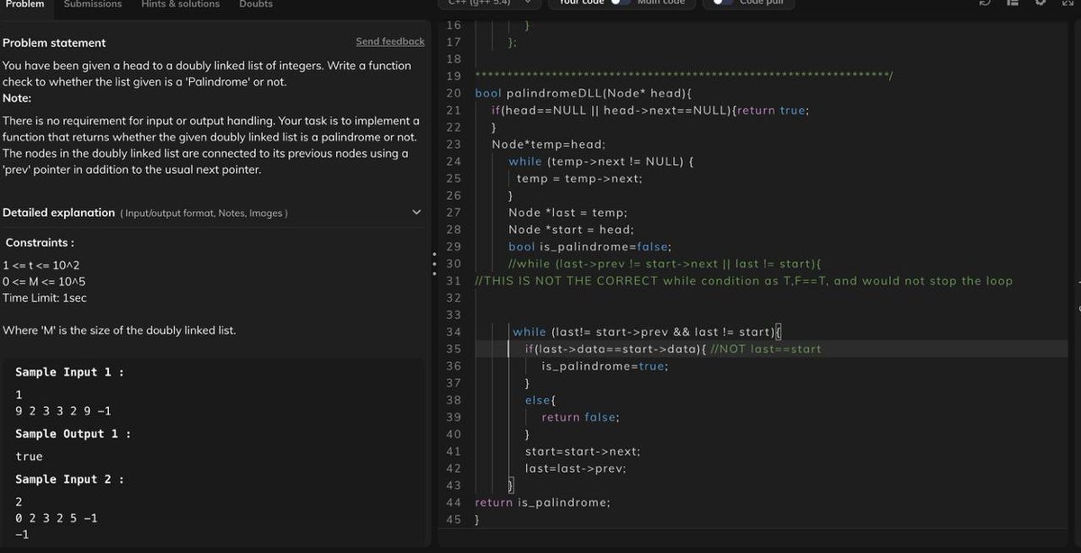Click line number 20 in the gutter
1081x553 pixels.
[453, 93]
